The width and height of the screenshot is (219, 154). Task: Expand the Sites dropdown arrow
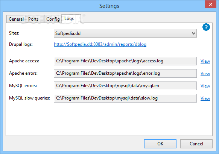193,33
